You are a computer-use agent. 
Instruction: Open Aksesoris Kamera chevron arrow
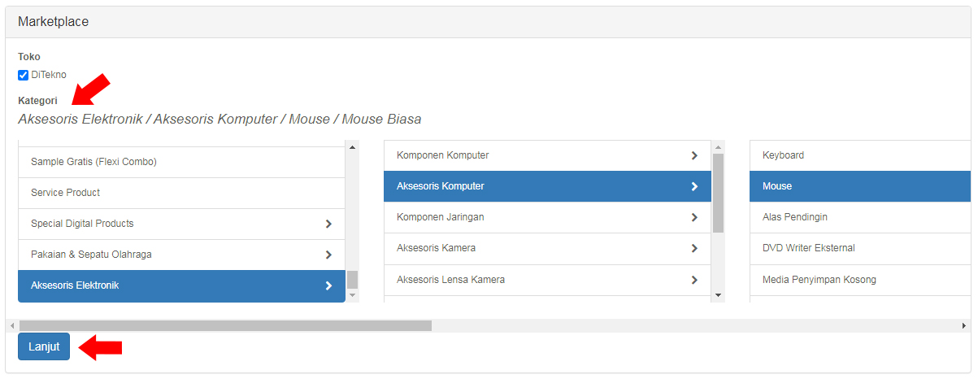point(694,248)
